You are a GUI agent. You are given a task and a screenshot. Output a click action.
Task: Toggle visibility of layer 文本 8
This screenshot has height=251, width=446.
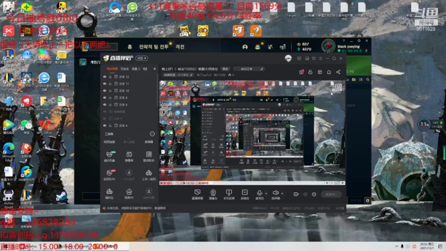pyautogui.click(x=105, y=98)
